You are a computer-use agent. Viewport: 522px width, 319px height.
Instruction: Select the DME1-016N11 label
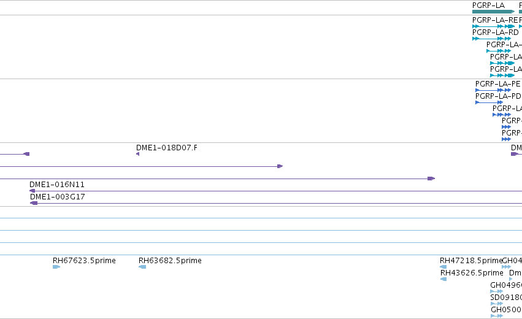tap(57, 185)
